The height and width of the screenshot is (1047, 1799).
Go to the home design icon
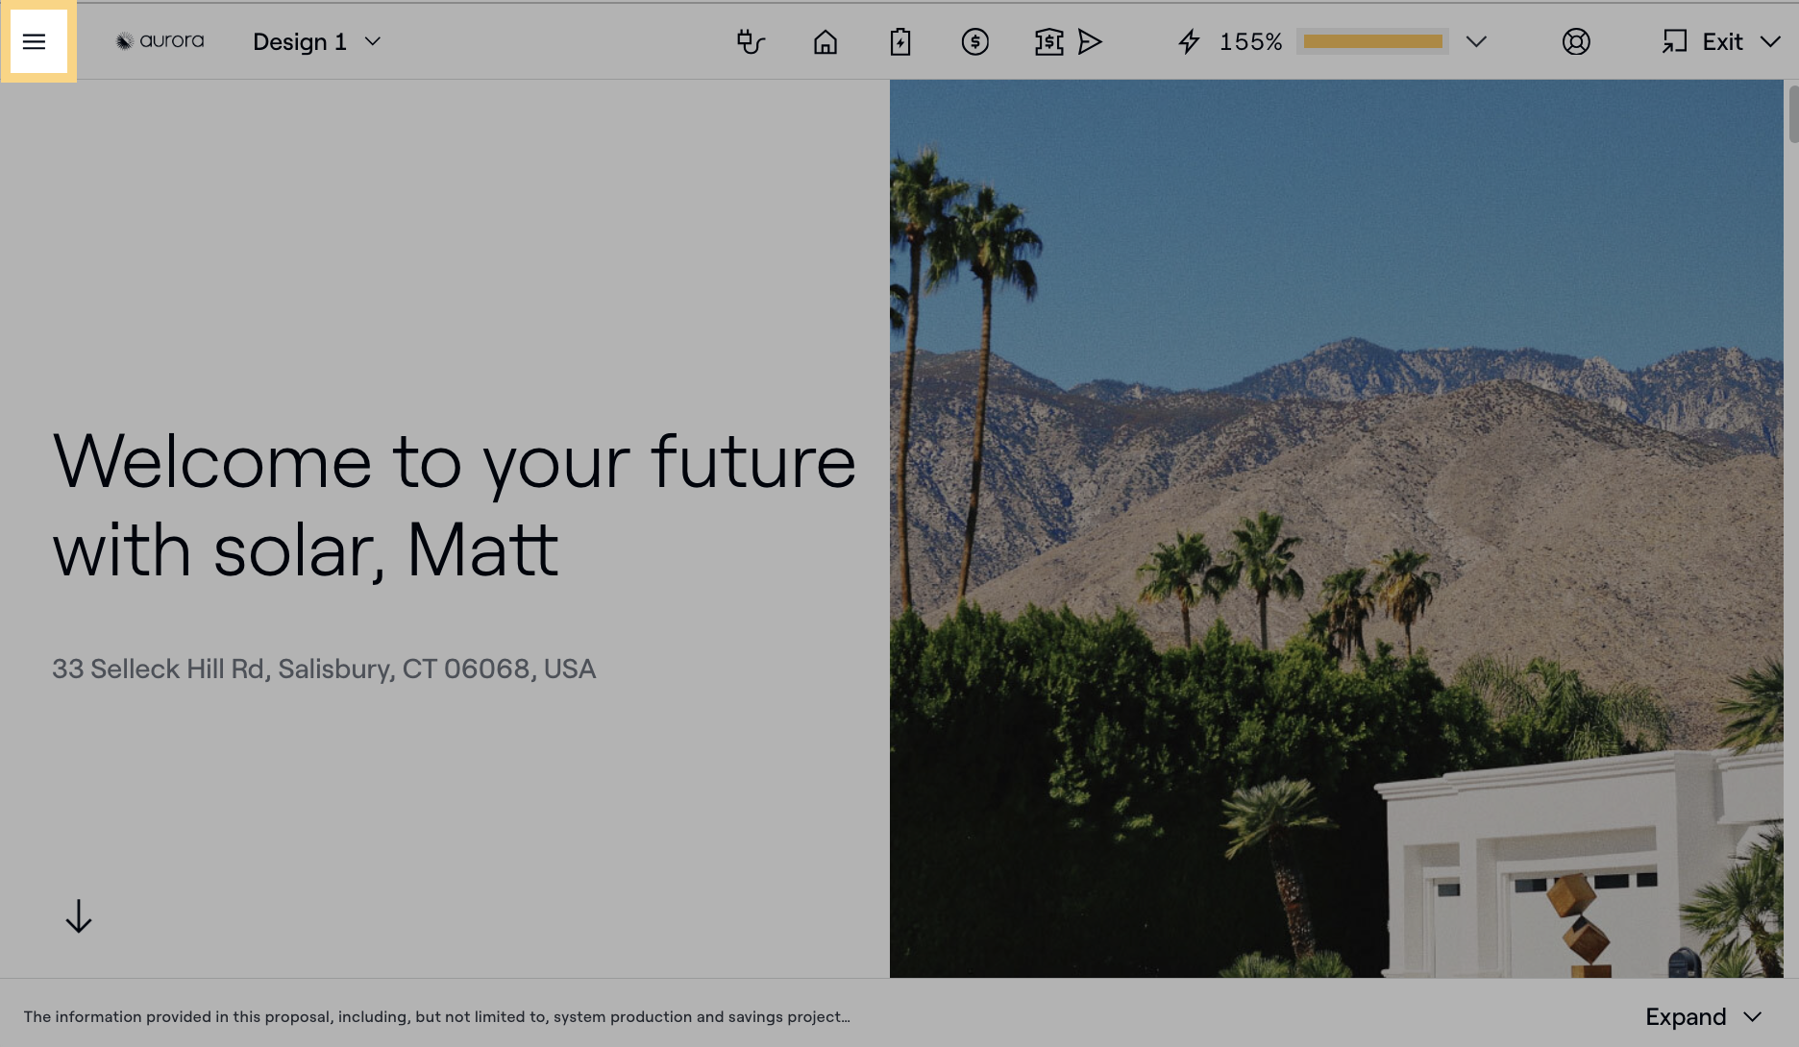click(826, 41)
